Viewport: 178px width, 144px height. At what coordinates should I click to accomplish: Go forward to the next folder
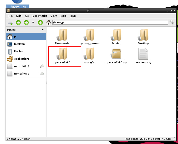[x=26, y=23]
